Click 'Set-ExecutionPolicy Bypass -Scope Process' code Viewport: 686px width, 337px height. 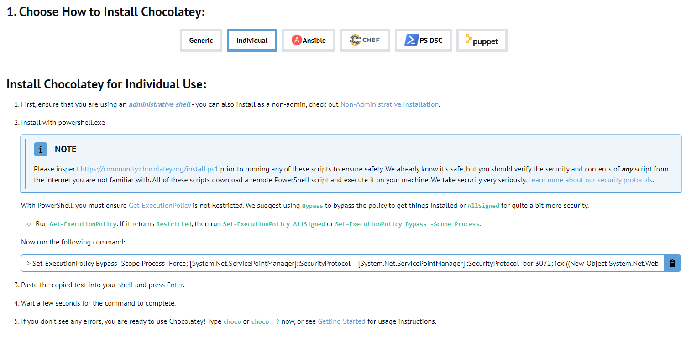(x=407, y=224)
